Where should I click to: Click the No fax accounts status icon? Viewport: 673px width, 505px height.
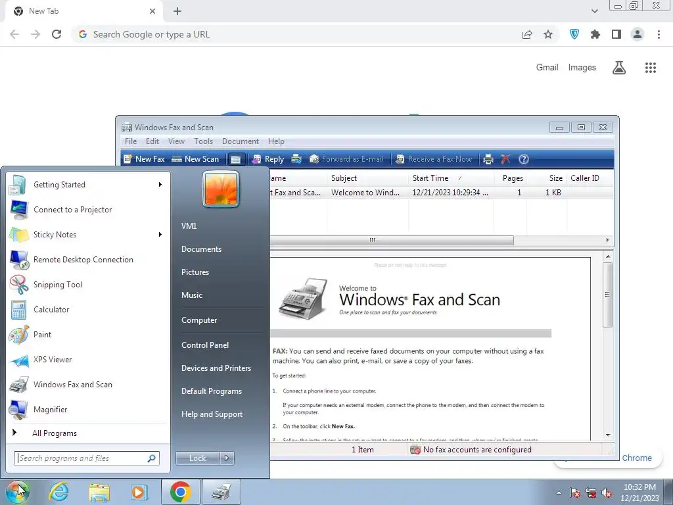pyautogui.click(x=415, y=450)
